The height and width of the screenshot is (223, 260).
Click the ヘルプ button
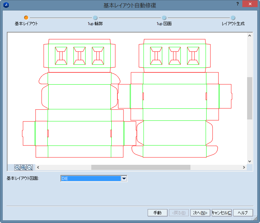click(243, 213)
